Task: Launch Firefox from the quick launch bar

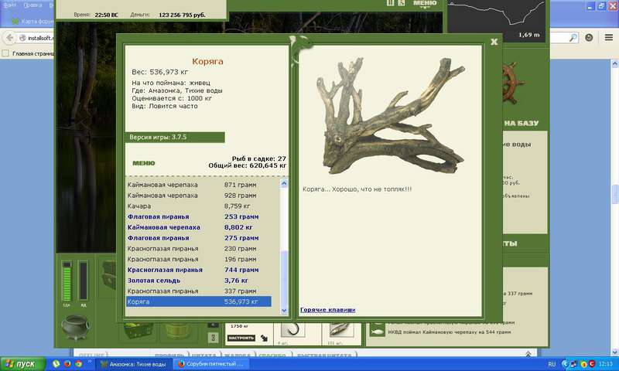Action: (67, 364)
